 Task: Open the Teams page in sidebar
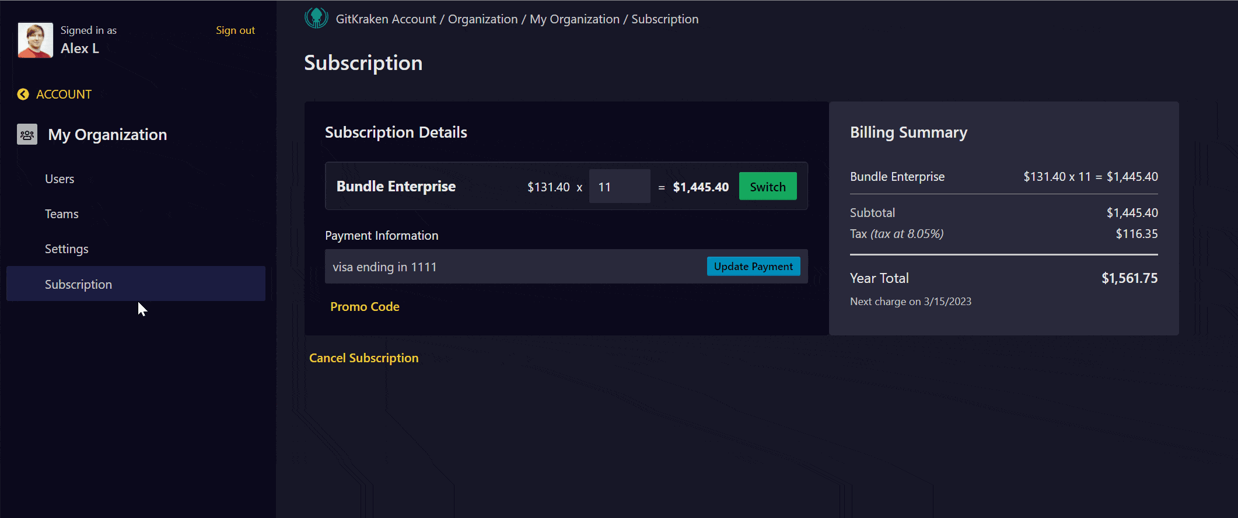point(61,214)
